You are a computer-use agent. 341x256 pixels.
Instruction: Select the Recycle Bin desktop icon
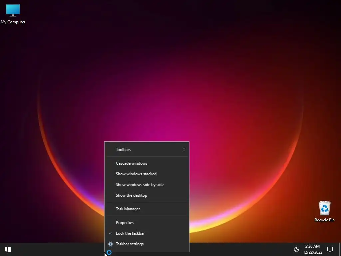324,211
